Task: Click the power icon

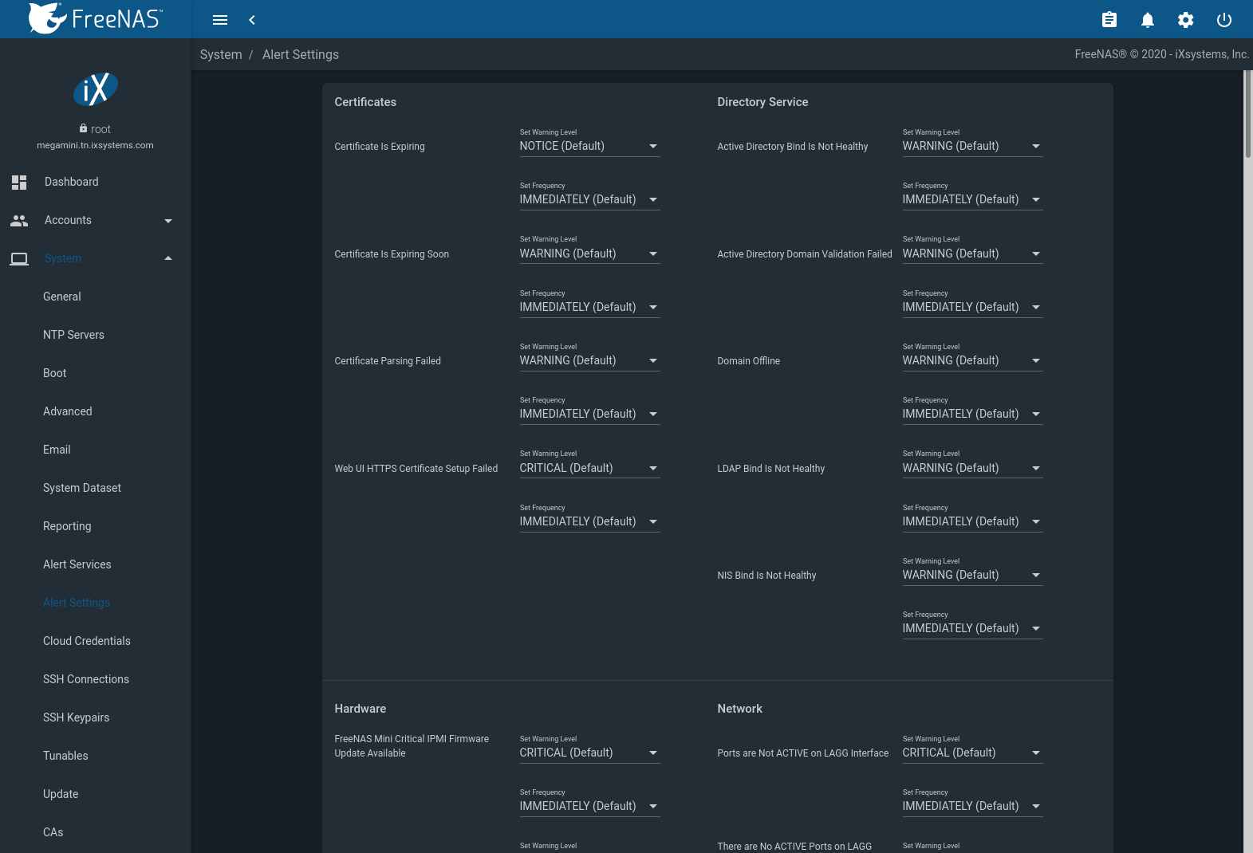Action: (1223, 20)
